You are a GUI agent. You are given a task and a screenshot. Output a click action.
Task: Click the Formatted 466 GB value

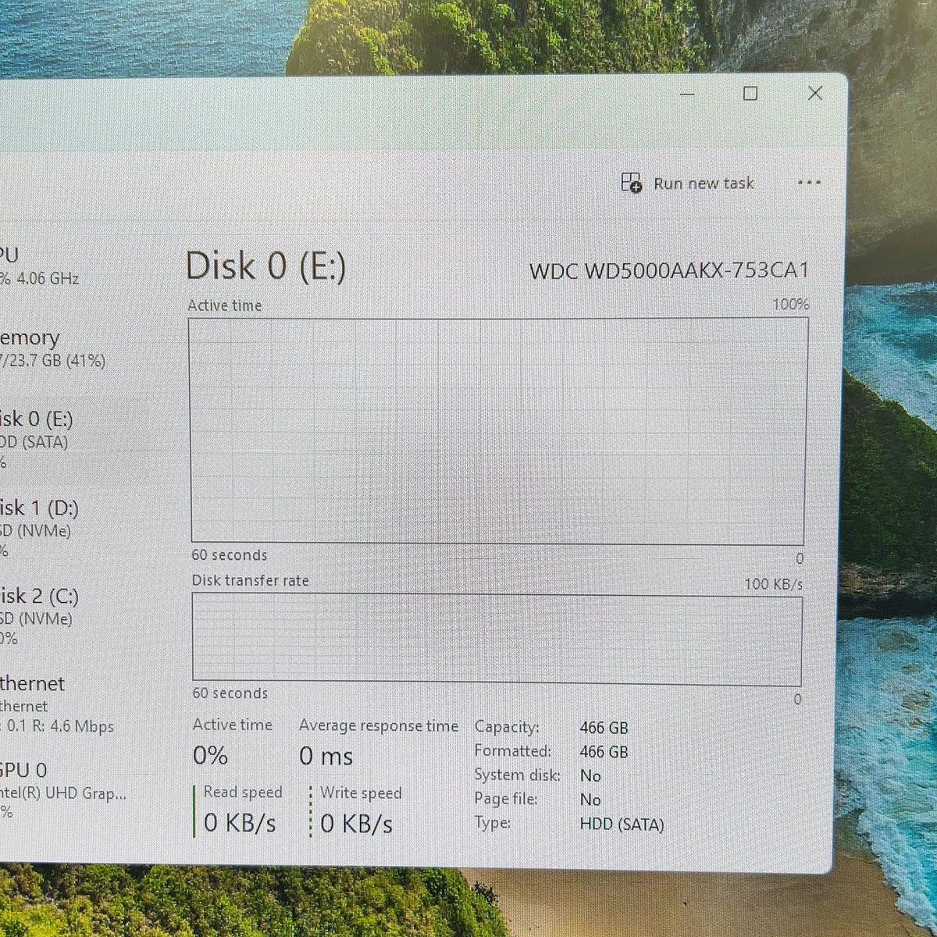604,752
